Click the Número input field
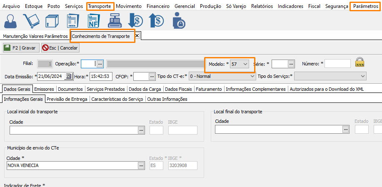 coord(337,64)
